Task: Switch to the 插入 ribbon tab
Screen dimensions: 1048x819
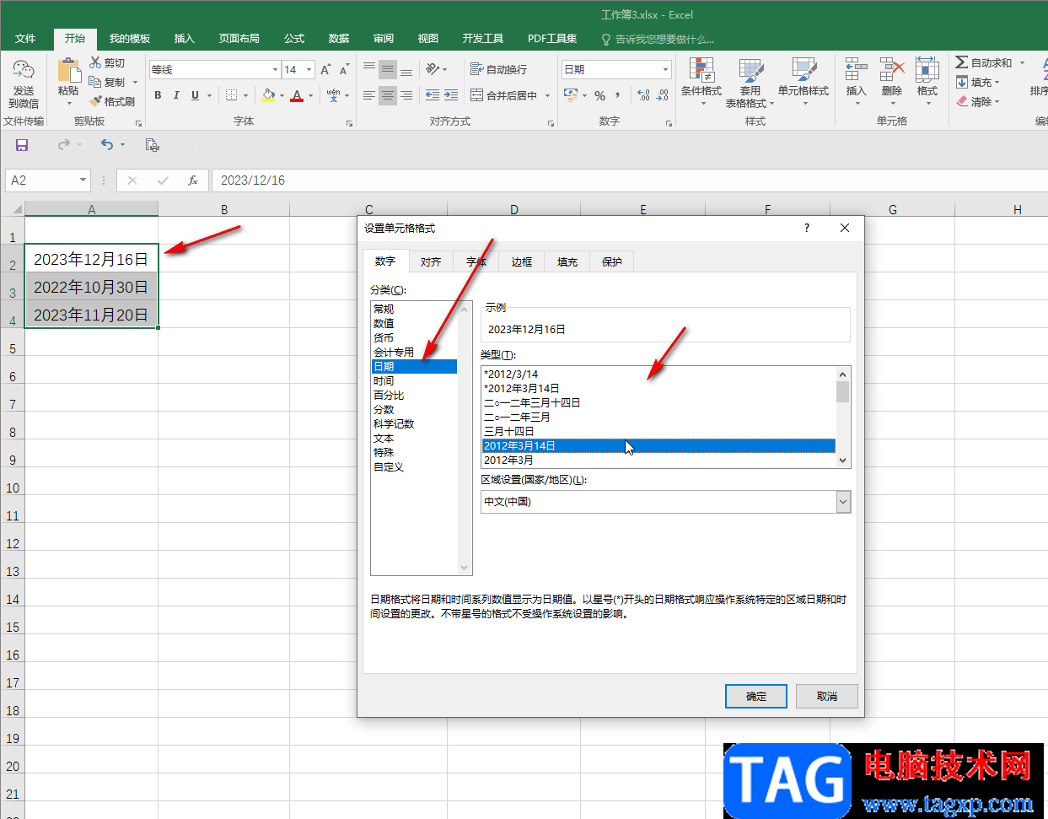Action: [x=184, y=39]
